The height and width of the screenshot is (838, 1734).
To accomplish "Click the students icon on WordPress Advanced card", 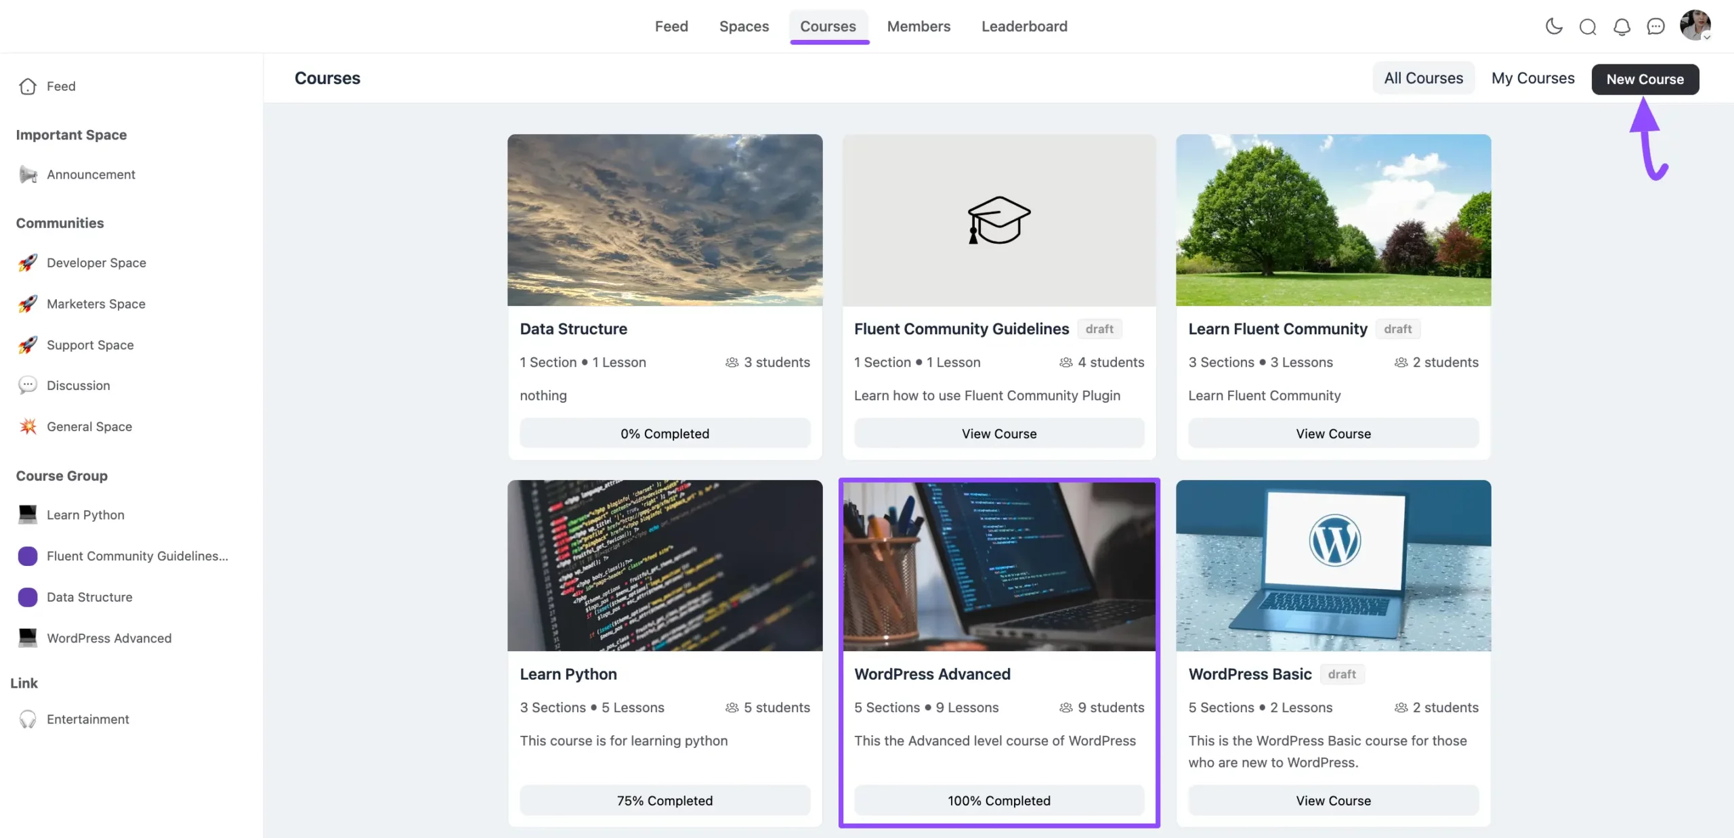I will [1065, 708].
